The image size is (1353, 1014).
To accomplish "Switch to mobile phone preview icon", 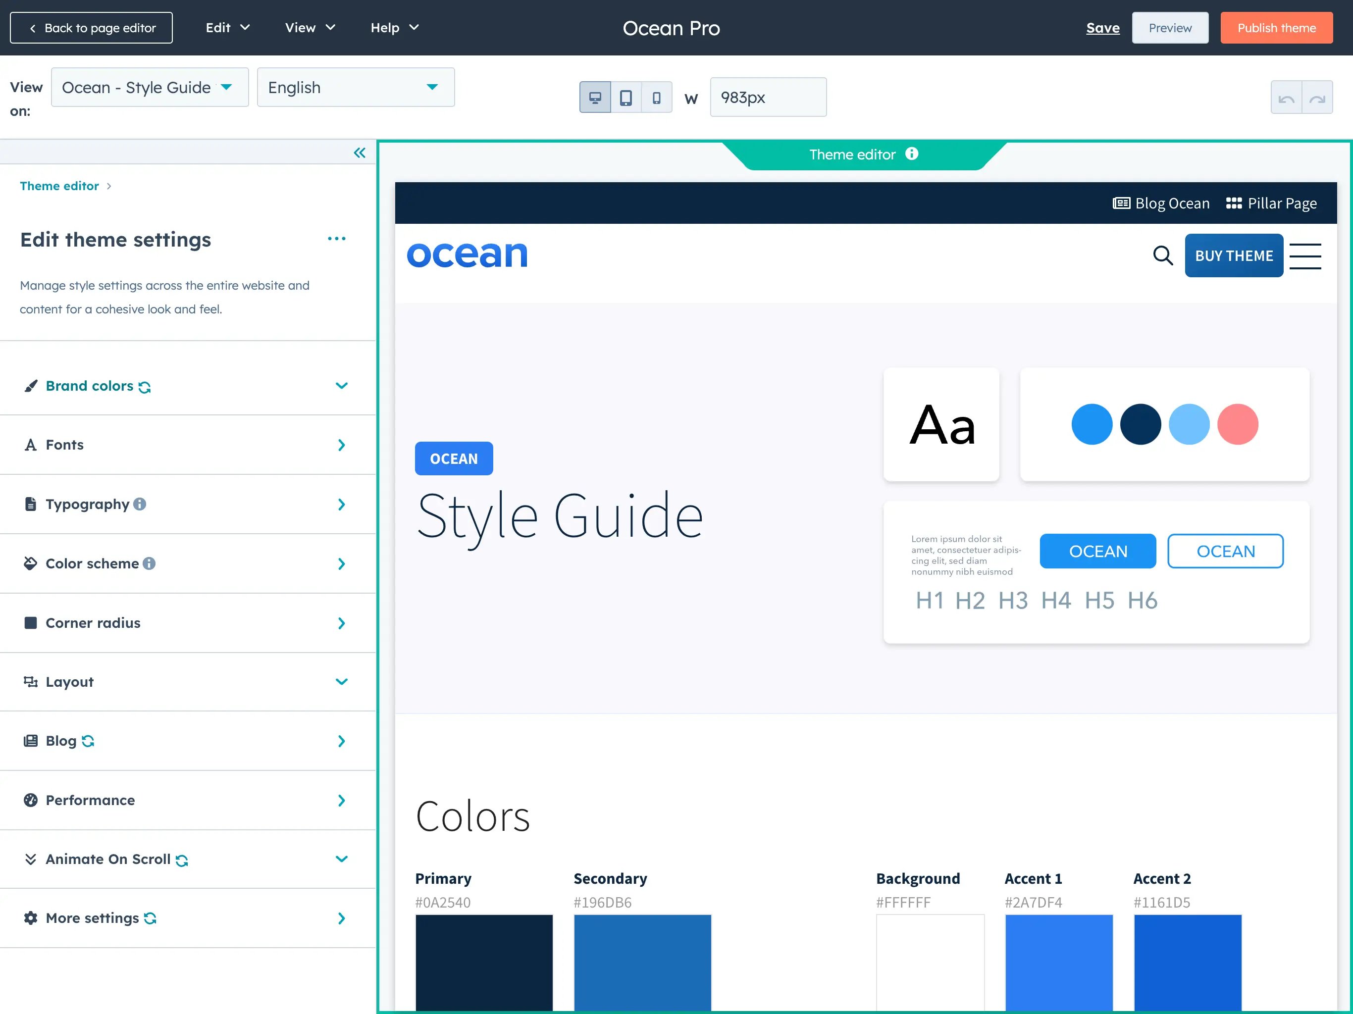I will (x=656, y=98).
